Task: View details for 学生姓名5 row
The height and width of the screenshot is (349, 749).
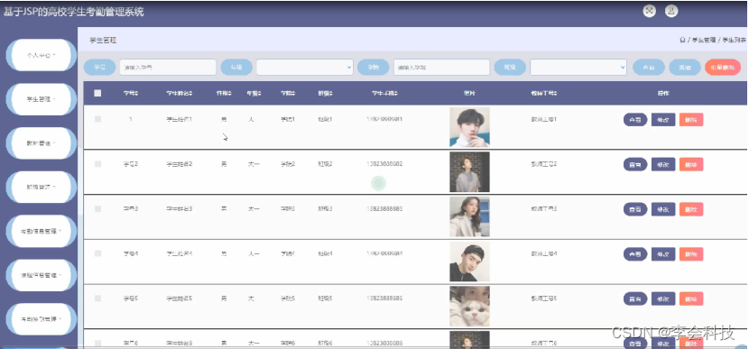Action: tap(635, 298)
